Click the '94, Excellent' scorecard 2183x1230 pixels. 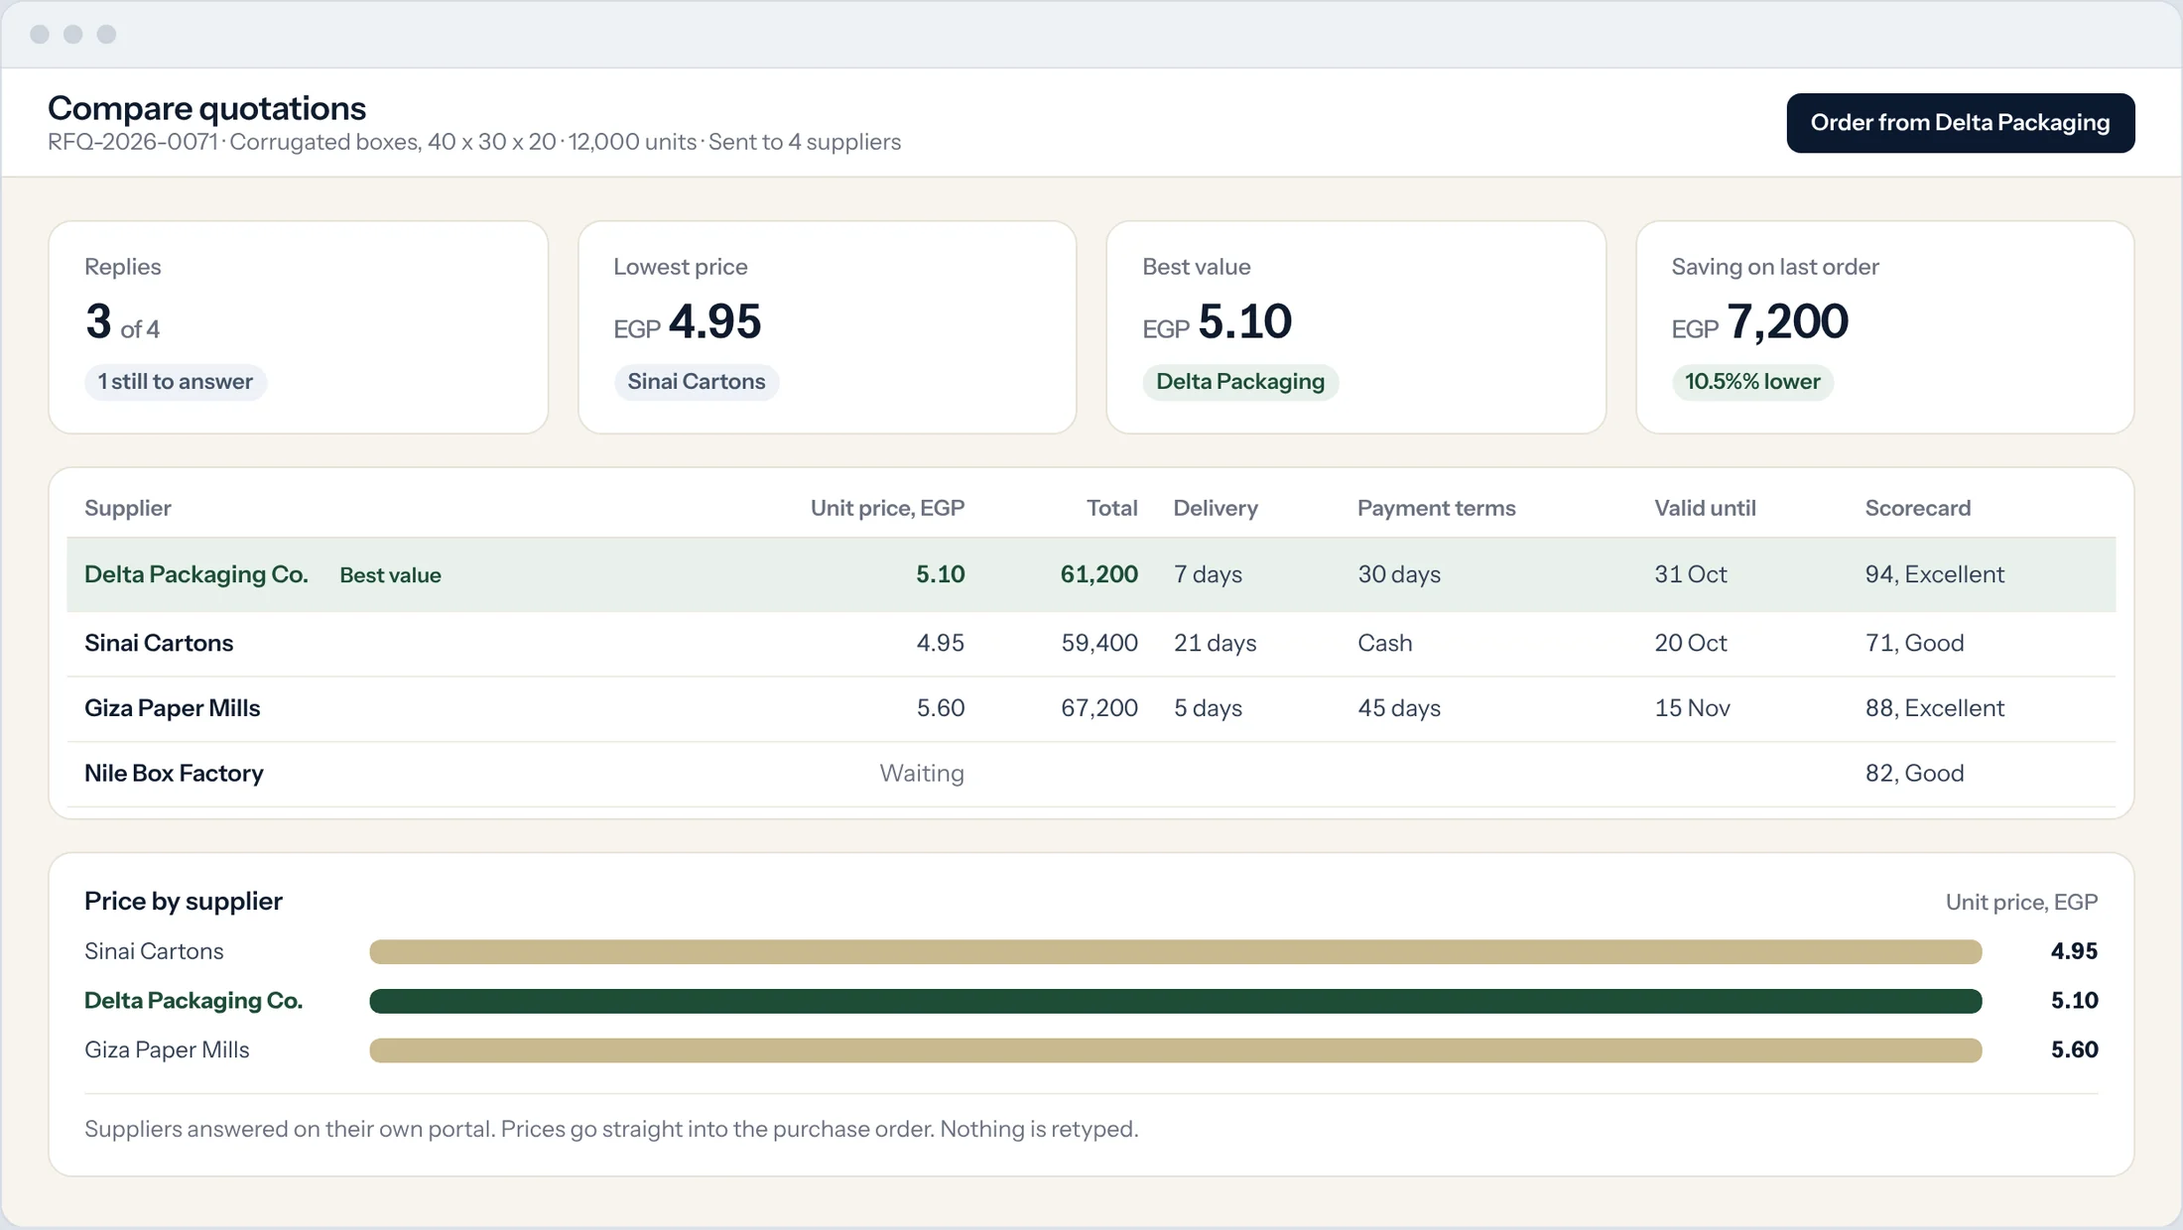(1934, 574)
